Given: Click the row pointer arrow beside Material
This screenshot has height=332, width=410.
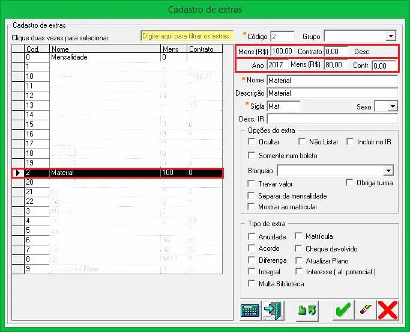Looking at the screenshot, I should [x=17, y=173].
